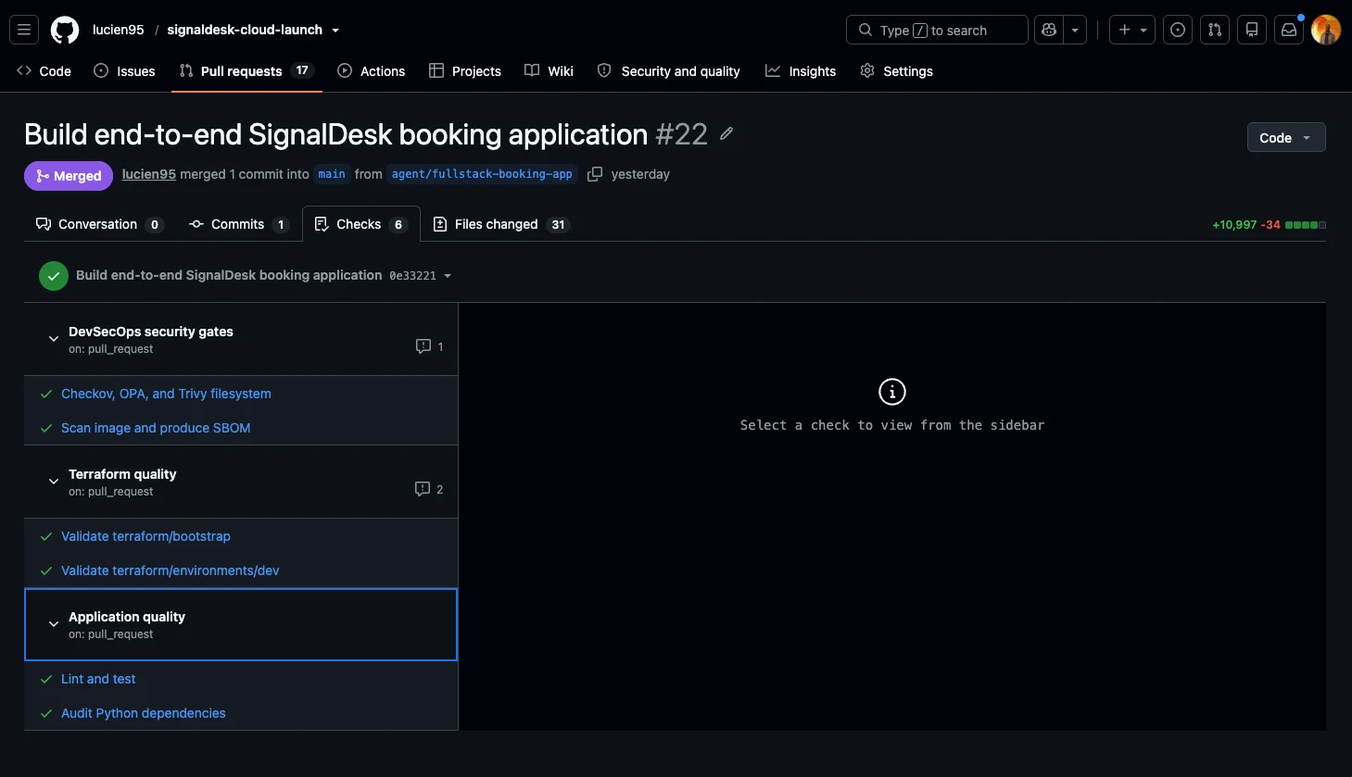
Task: Click the lucien95 author link
Action: point(149,174)
